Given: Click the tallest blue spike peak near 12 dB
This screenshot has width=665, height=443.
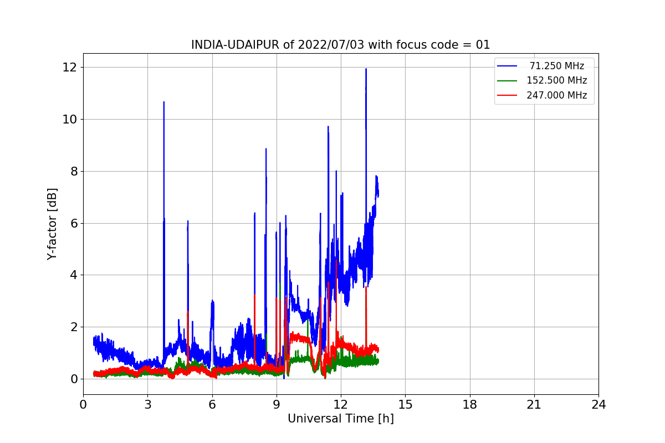Looking at the screenshot, I should (x=366, y=69).
